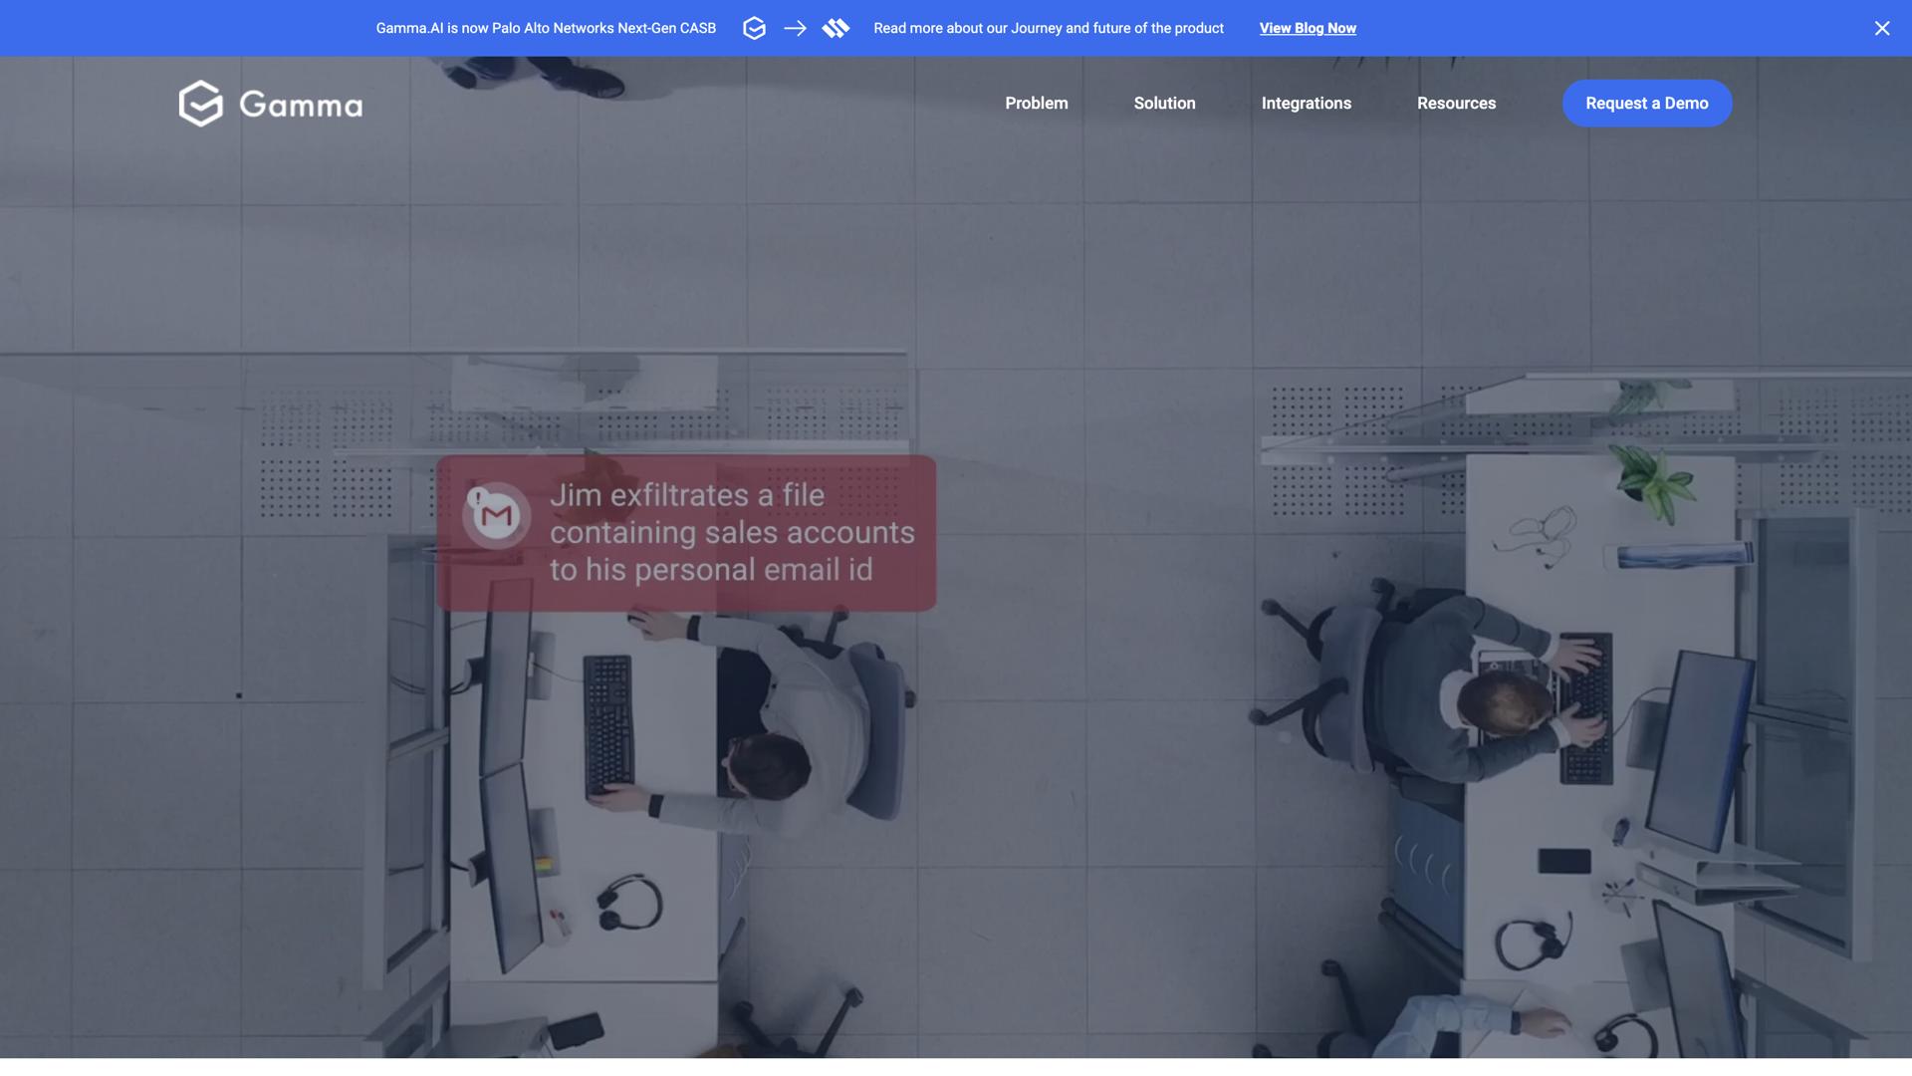
Task: Select the red Jim exfiltrates alert card
Action: (687, 533)
